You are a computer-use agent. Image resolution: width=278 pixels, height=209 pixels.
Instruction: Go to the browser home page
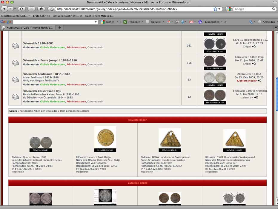(41, 9)
